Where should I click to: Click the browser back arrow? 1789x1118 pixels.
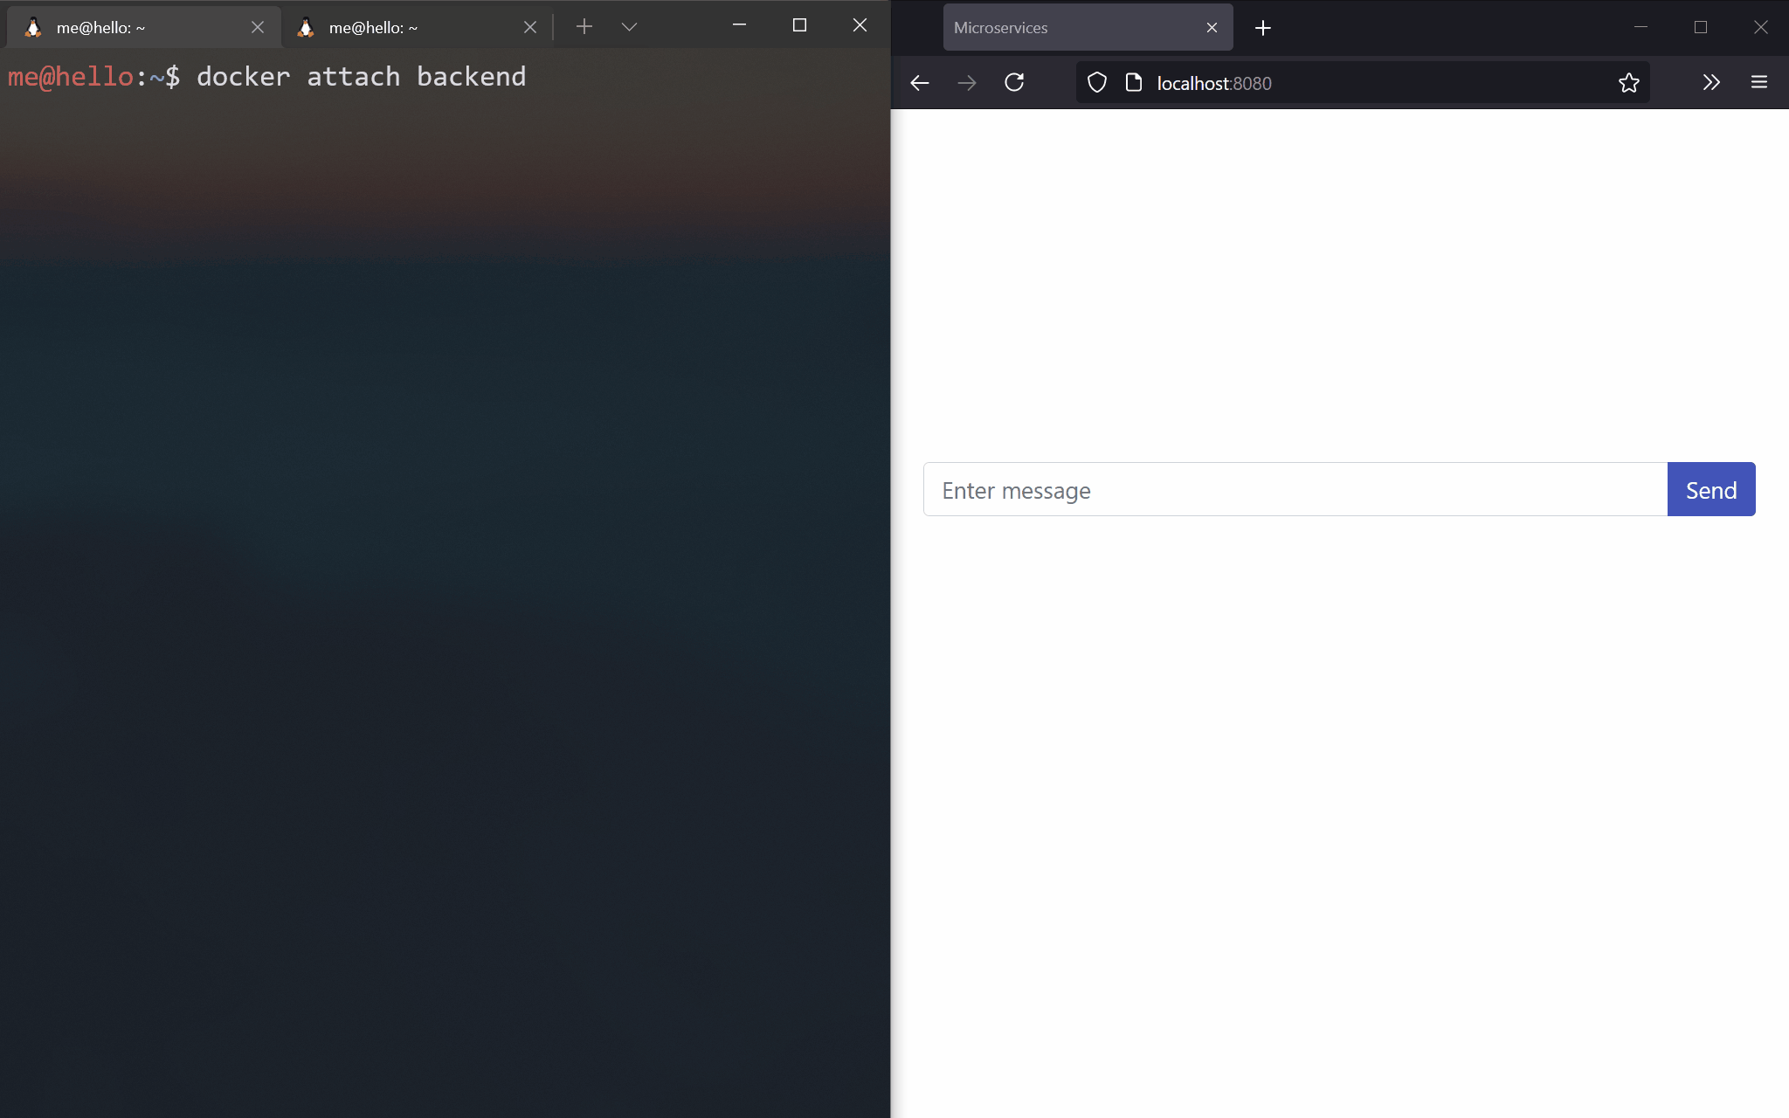coord(919,83)
